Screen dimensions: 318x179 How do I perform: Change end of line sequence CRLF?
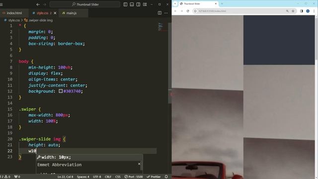pos(108,177)
